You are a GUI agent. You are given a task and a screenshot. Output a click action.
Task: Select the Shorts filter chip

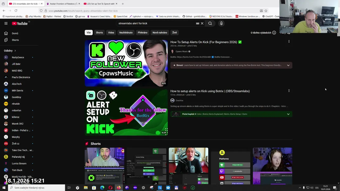pos(99,33)
